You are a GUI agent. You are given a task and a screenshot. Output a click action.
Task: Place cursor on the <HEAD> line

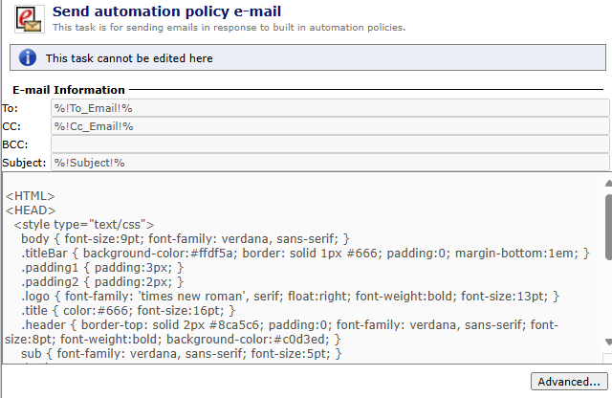[31, 210]
